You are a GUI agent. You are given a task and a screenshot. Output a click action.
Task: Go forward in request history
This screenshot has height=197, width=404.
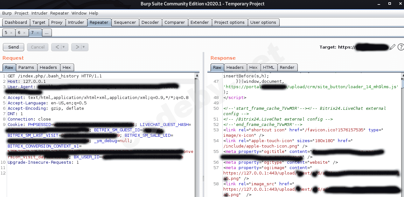tap(77, 47)
